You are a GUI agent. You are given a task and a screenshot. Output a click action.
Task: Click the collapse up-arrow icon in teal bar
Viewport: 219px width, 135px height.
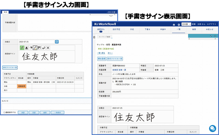215,36
